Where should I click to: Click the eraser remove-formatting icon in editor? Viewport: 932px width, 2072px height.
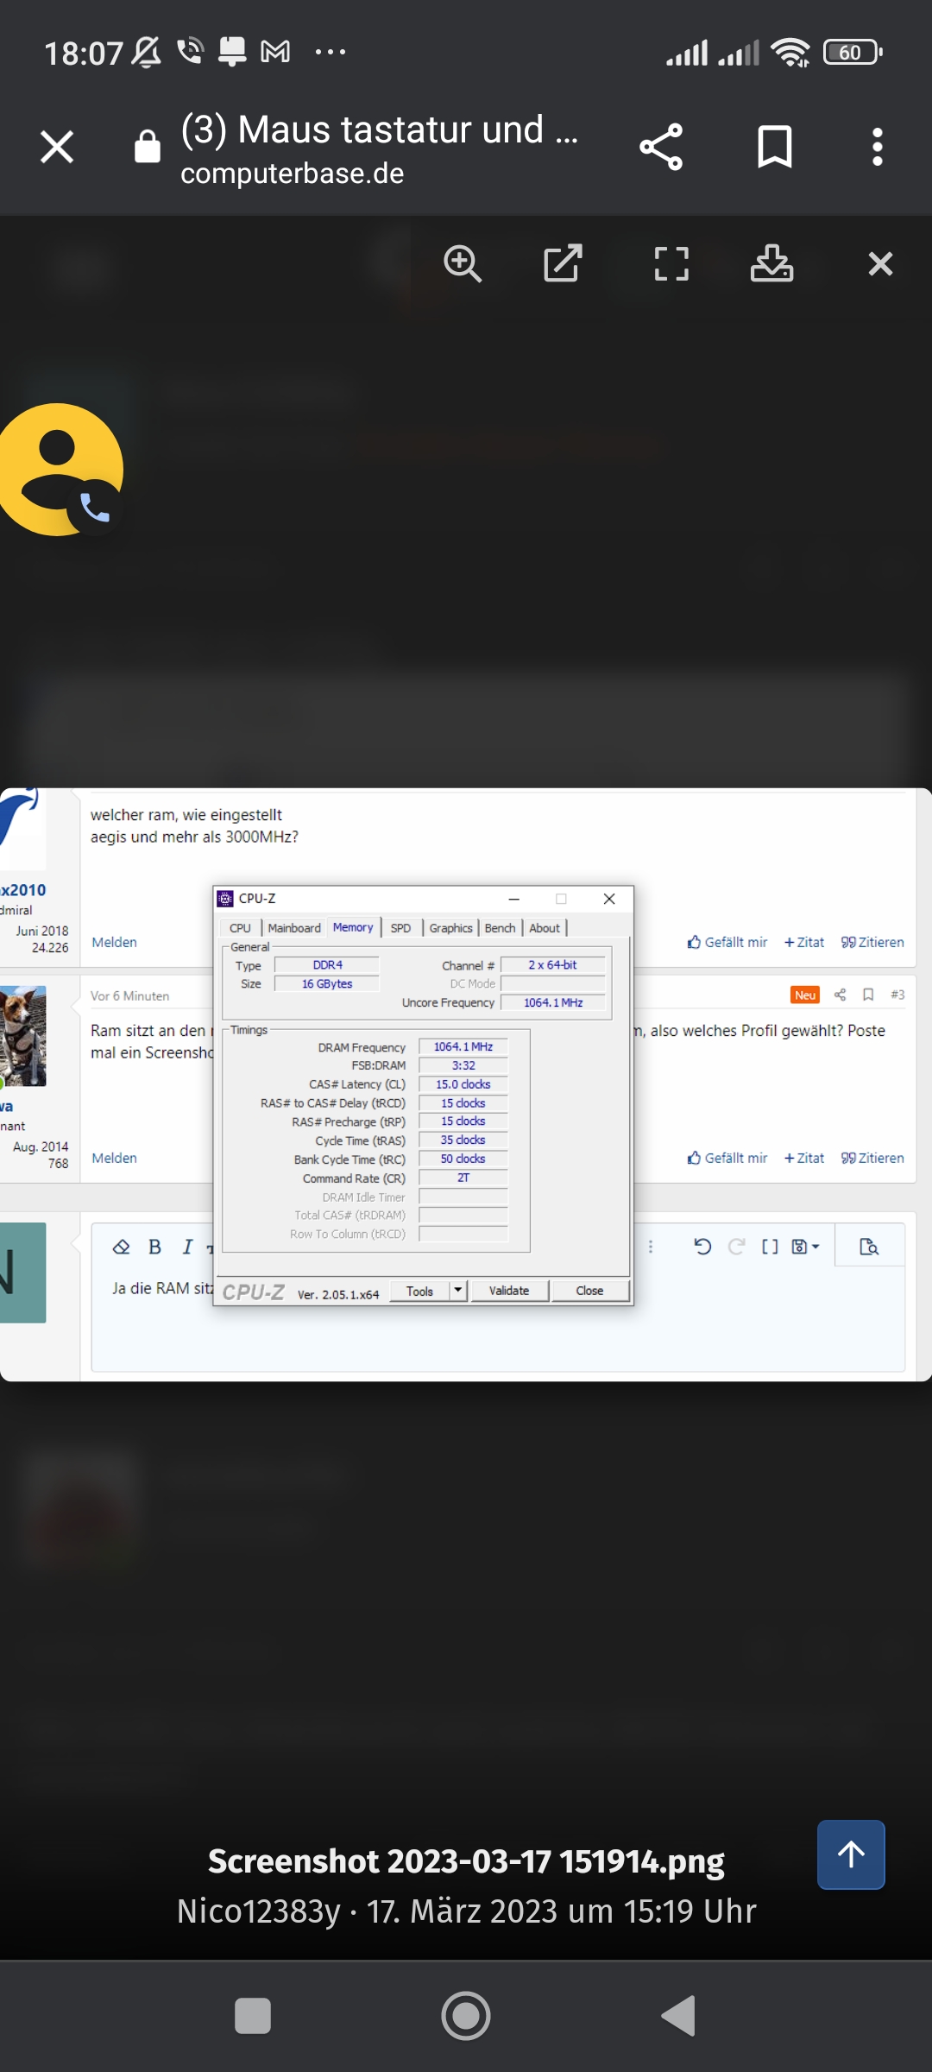click(x=121, y=1247)
